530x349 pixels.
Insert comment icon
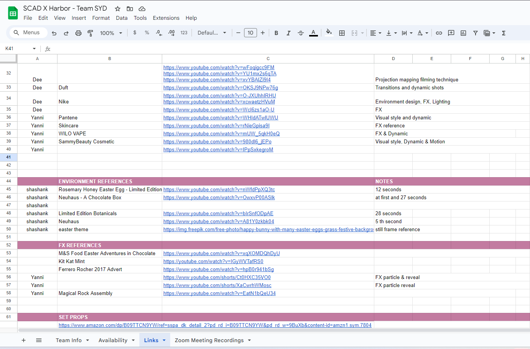click(451, 33)
